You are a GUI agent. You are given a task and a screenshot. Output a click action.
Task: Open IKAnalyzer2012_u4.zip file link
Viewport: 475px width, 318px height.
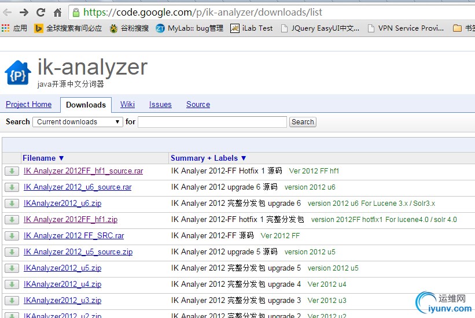coord(62,284)
